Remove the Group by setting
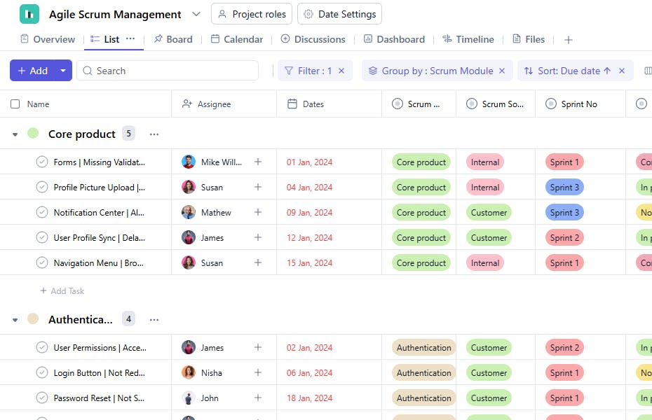The height and width of the screenshot is (420, 652). point(502,71)
